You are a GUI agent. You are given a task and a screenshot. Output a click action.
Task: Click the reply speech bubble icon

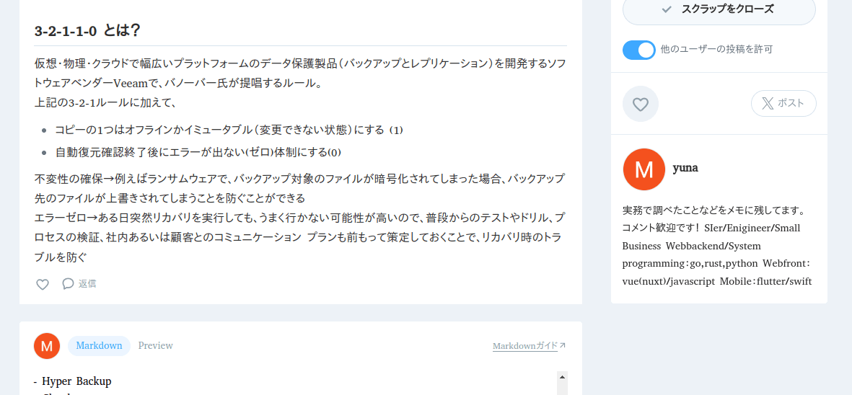click(68, 283)
